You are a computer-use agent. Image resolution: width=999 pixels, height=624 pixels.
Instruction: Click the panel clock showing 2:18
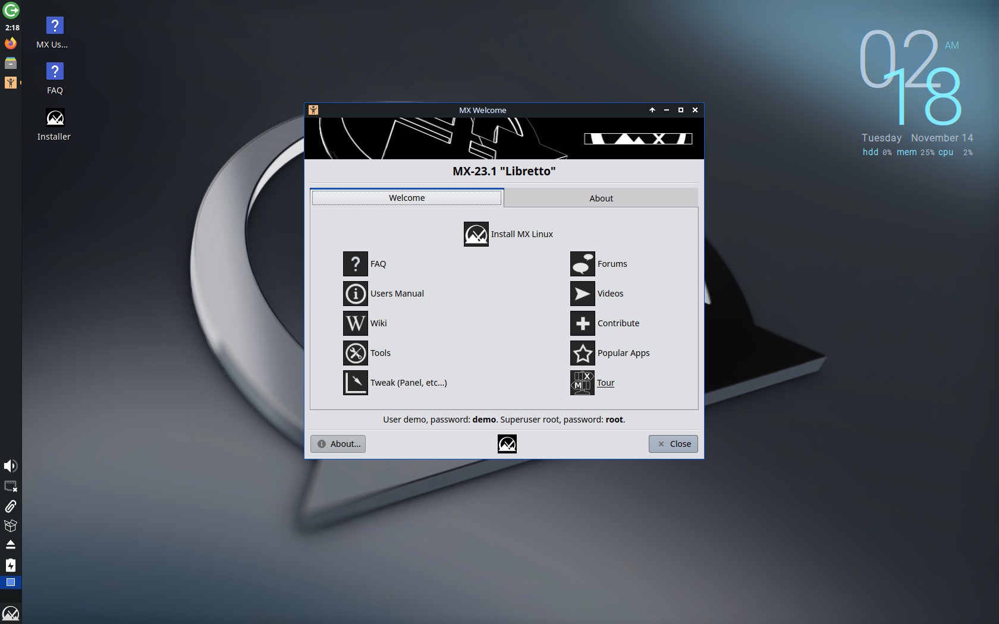12,27
